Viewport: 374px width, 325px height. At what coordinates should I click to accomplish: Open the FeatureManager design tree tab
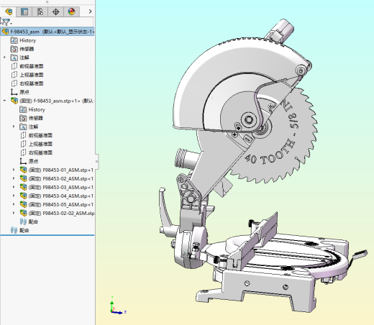[9, 12]
